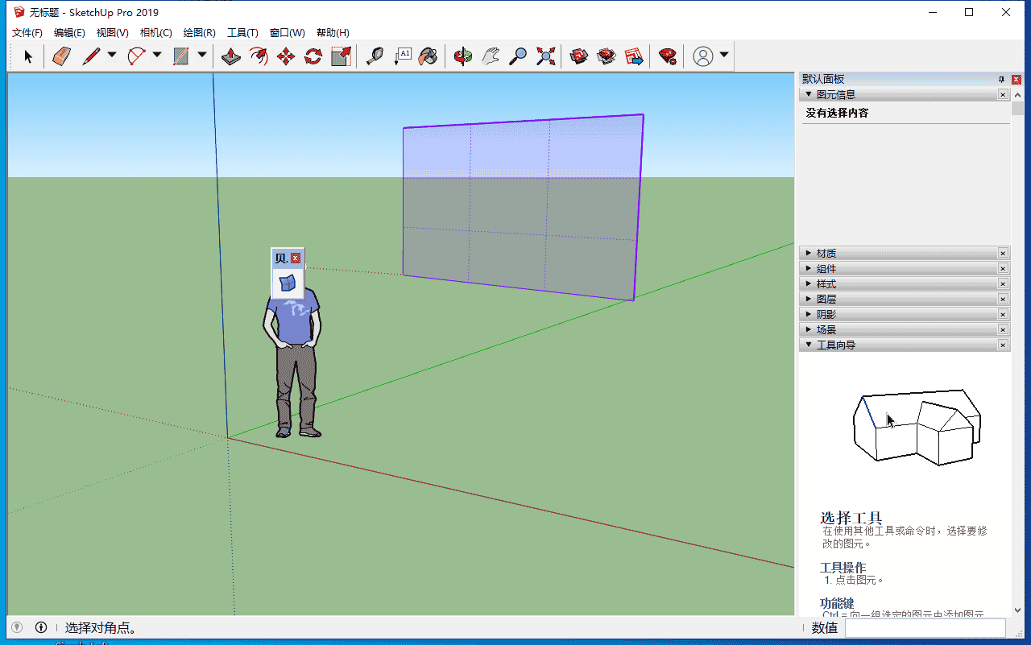Image resolution: width=1031 pixels, height=645 pixels.
Task: Open user account dropdown arrow
Action: [724, 56]
